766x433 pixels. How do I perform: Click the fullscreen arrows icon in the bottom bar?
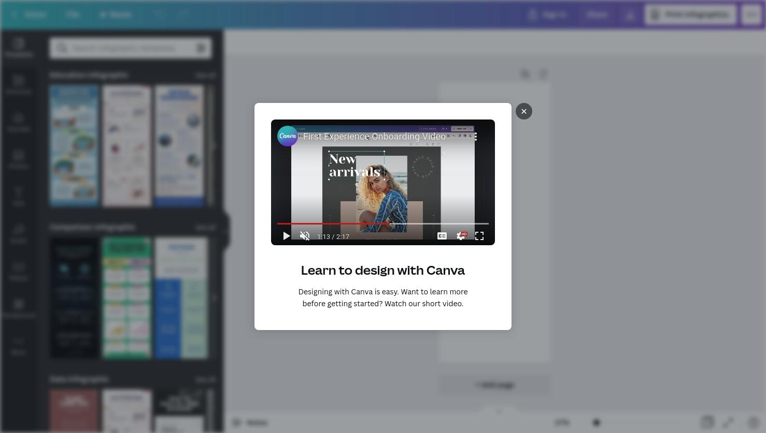pyautogui.click(x=728, y=423)
